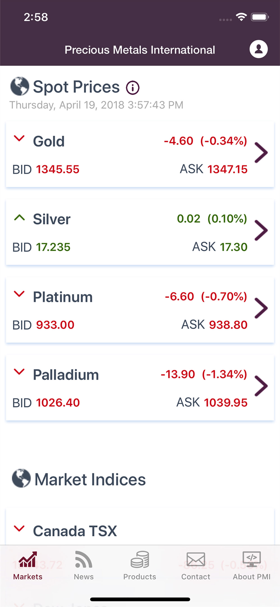This screenshot has height=607, width=280.
Task: Click the globe icon beside Spot Prices
Action: point(20,86)
